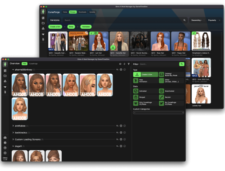This screenshot has height=171, width=225.
Task: Switch to the CurseForge tab in Overview window
Action: (33, 64)
